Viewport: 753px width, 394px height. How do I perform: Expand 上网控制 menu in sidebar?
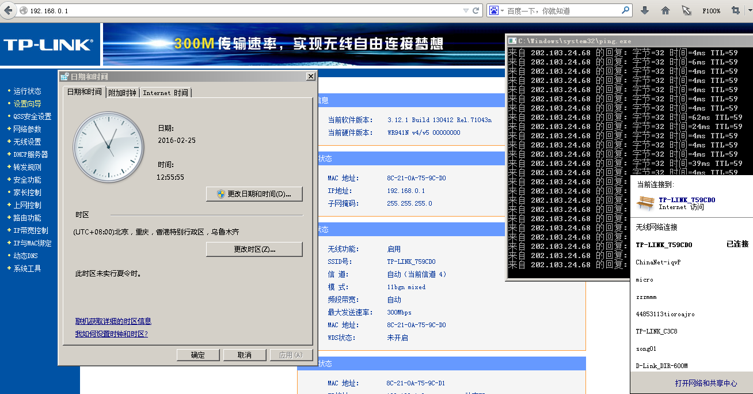click(x=28, y=205)
